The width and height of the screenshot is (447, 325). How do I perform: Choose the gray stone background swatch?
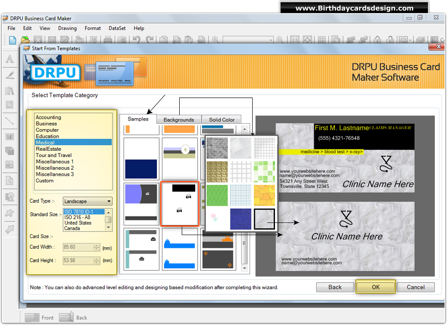pos(217,148)
